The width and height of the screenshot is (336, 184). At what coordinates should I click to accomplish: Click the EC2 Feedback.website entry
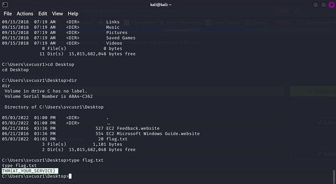point(133,128)
